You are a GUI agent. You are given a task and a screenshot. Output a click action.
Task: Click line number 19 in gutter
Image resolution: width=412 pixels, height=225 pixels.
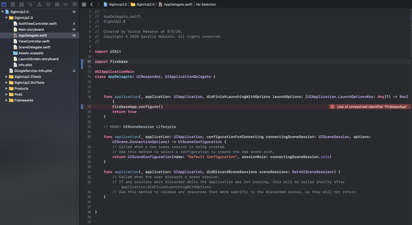click(x=89, y=107)
